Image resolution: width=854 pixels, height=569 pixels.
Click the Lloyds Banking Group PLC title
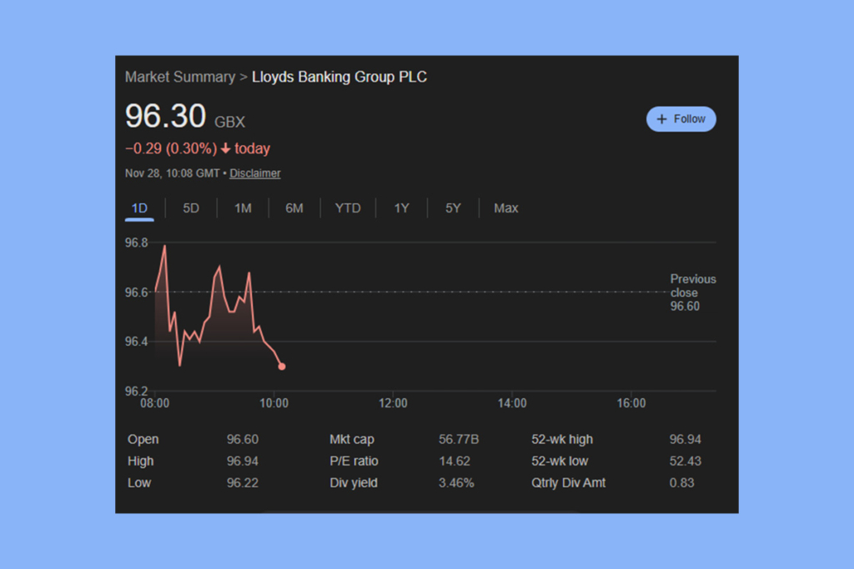click(x=339, y=77)
